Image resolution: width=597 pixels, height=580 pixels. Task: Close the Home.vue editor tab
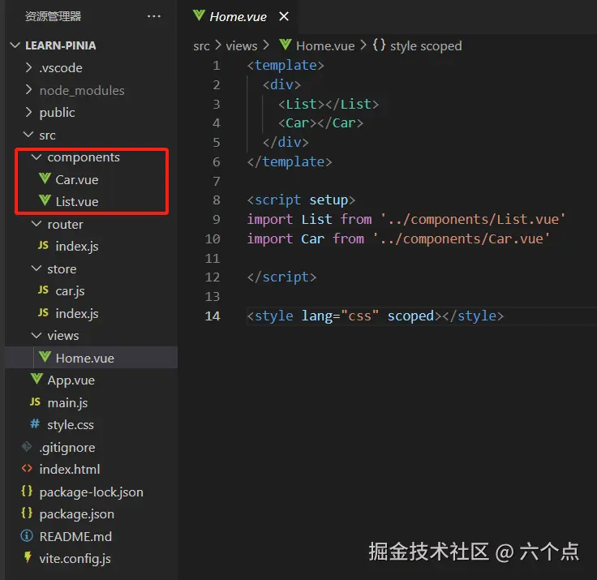click(284, 16)
